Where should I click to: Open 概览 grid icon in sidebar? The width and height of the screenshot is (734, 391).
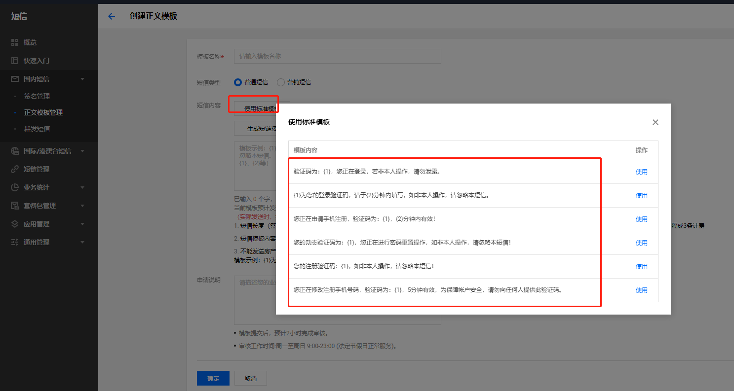15,42
